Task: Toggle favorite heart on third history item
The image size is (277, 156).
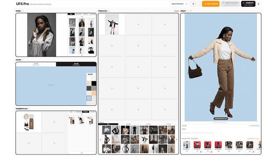Action: click(211, 152)
